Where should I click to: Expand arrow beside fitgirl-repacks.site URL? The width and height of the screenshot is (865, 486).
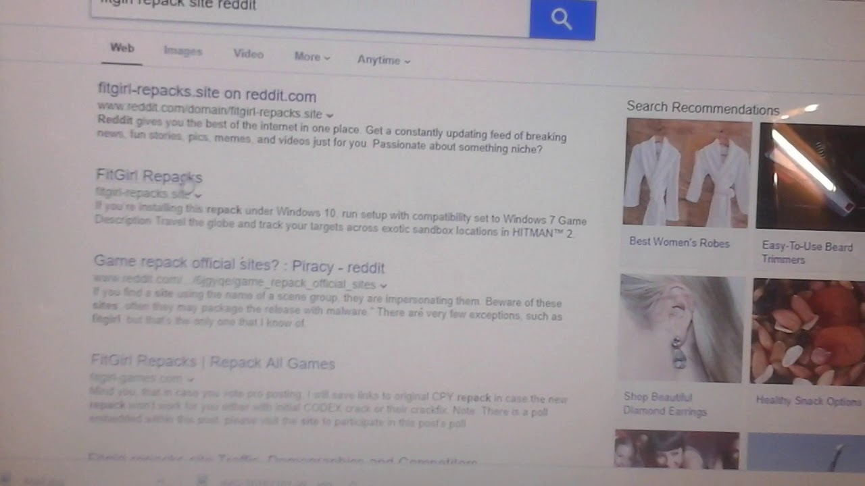point(197,195)
